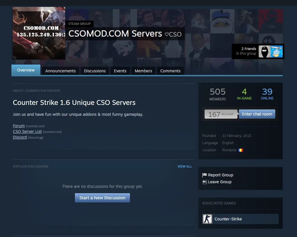Click the ASSOCIATED GAMES heading
This screenshot has height=237, width=297.
(219, 203)
